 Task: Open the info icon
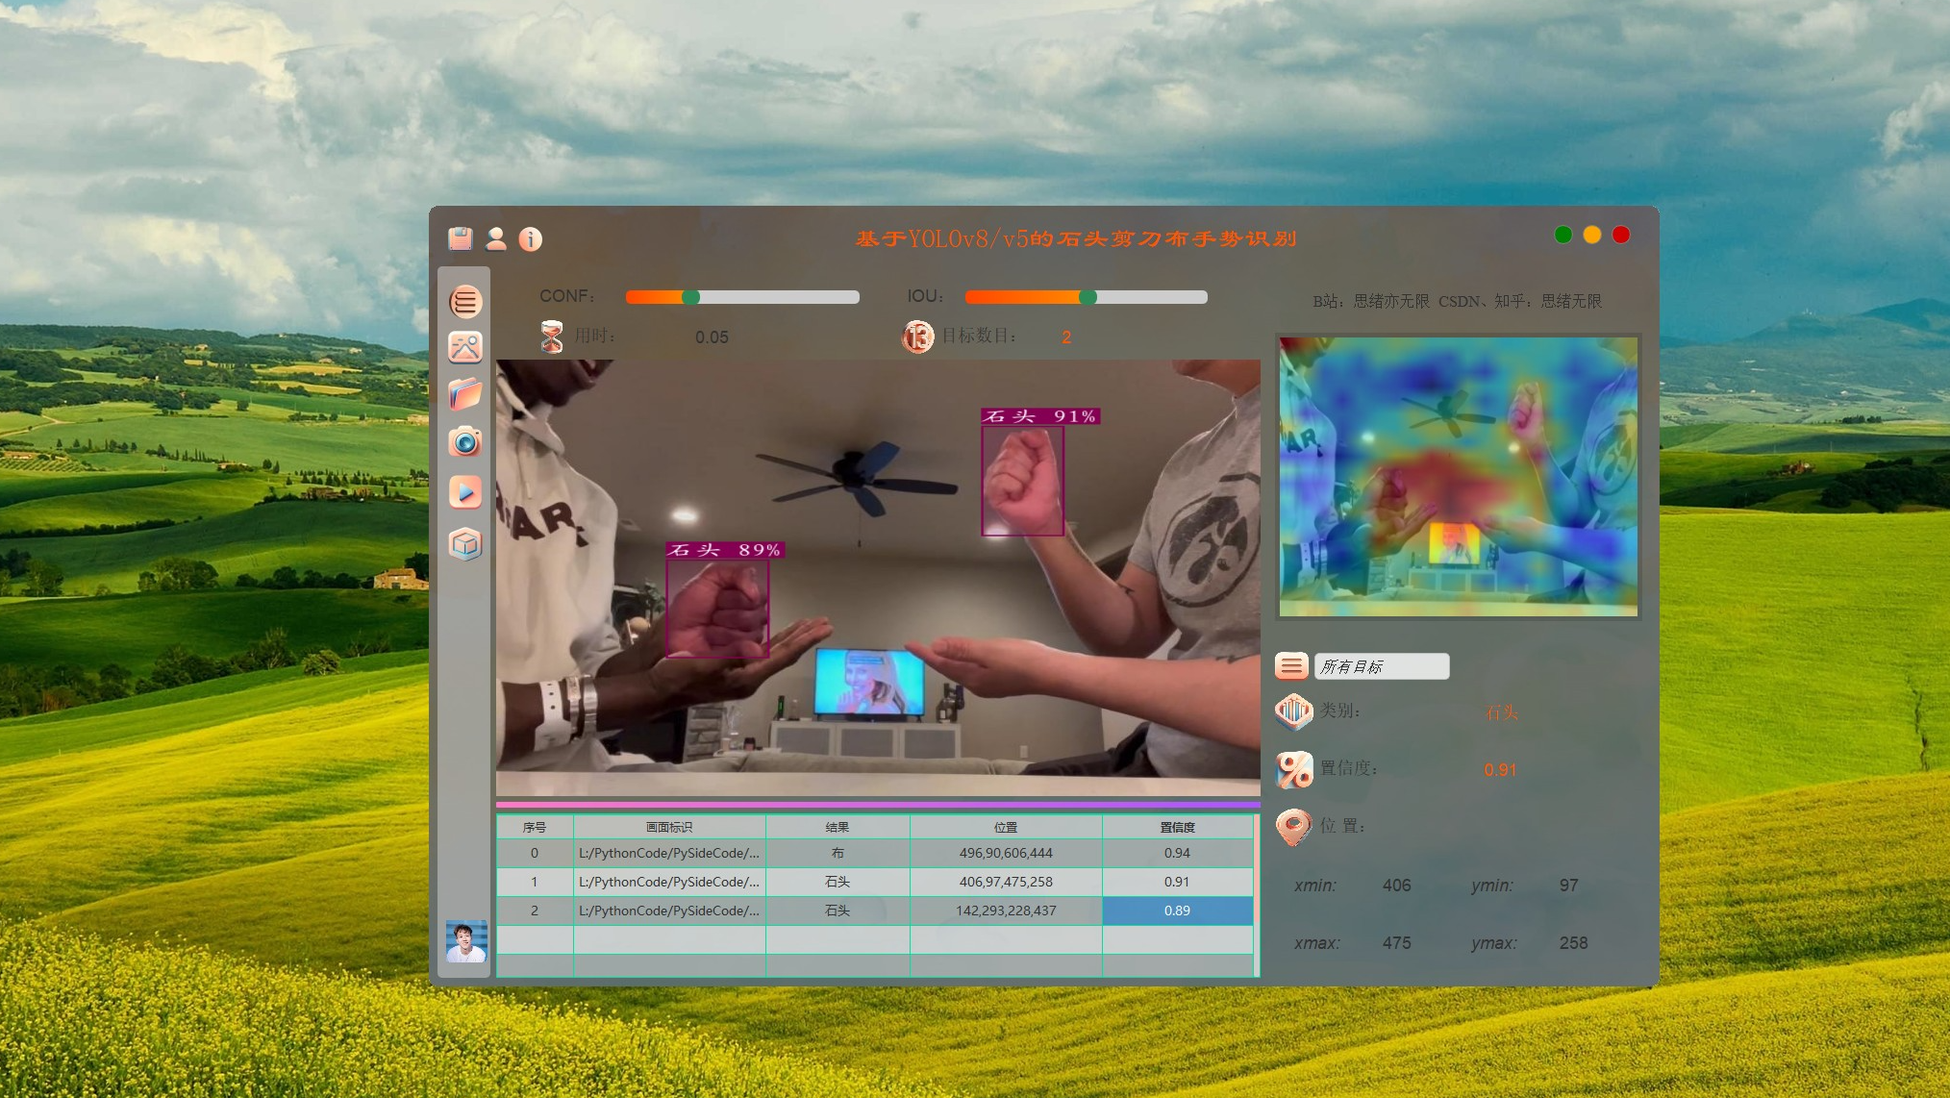coord(531,239)
